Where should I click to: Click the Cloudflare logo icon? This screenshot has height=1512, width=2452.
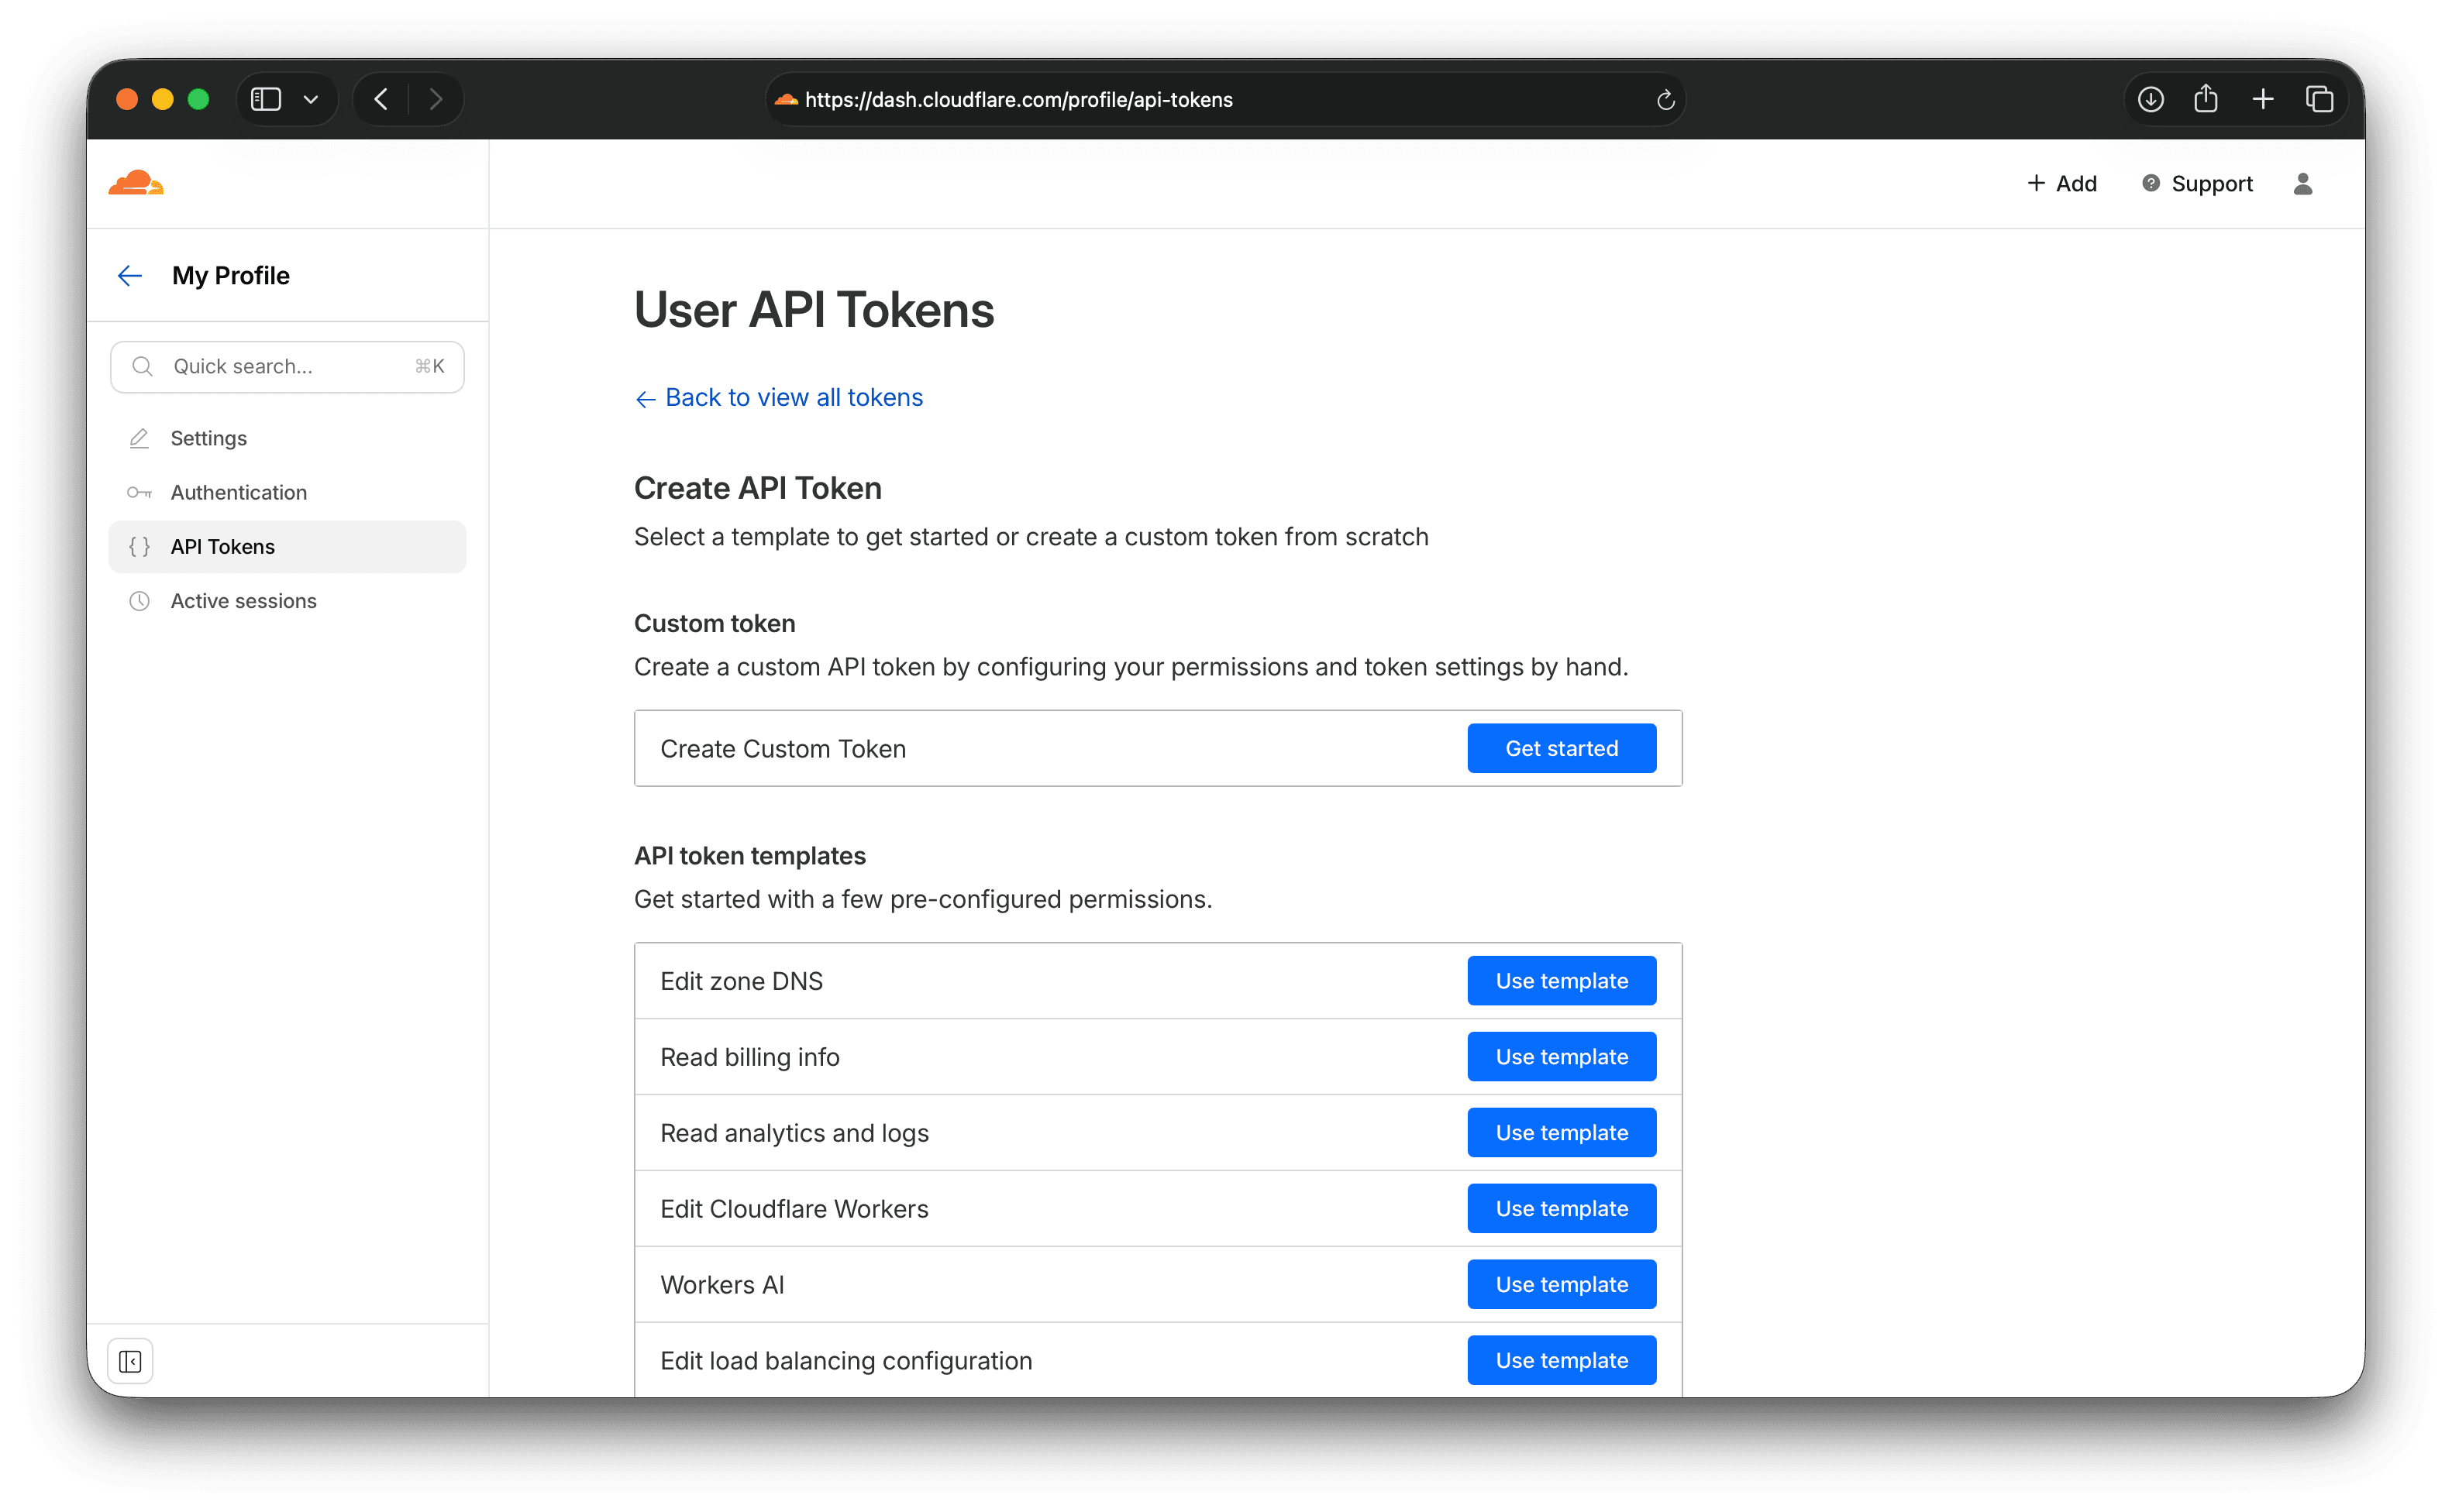pyautogui.click(x=136, y=183)
